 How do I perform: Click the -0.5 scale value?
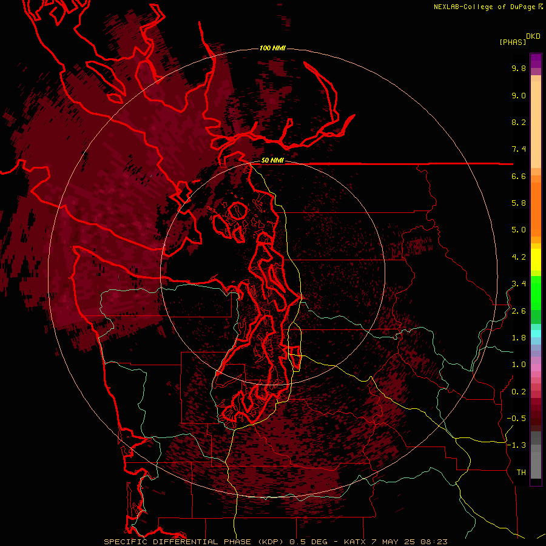pyautogui.click(x=516, y=419)
